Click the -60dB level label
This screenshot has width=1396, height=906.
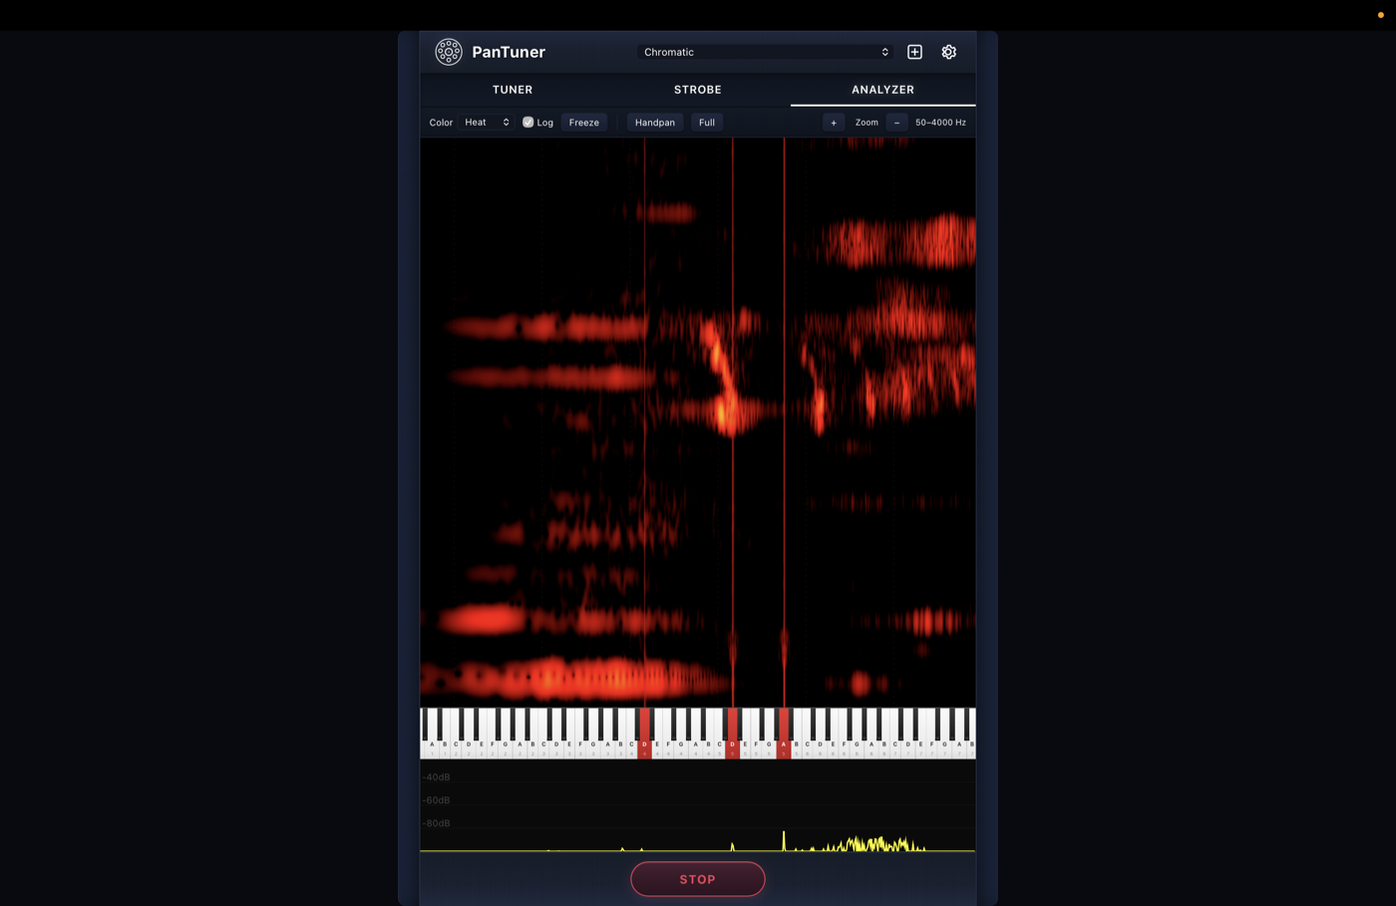point(436,800)
